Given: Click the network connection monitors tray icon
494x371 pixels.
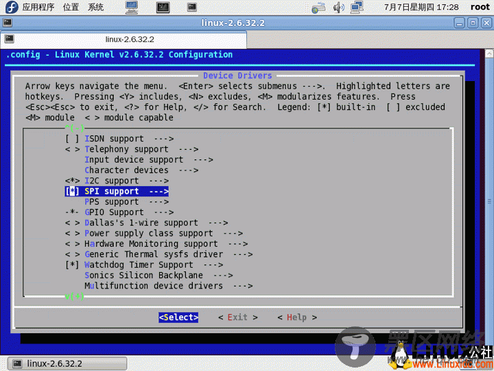Looking at the screenshot, I should pos(357,7).
